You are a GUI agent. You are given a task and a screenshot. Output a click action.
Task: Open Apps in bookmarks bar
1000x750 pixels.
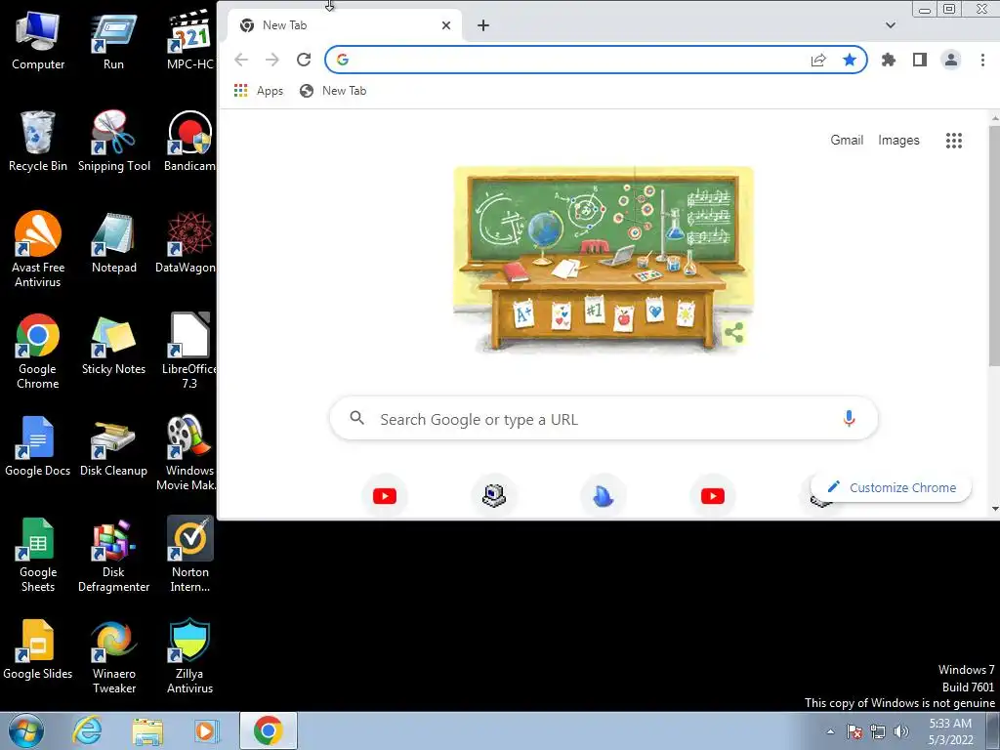click(x=258, y=91)
